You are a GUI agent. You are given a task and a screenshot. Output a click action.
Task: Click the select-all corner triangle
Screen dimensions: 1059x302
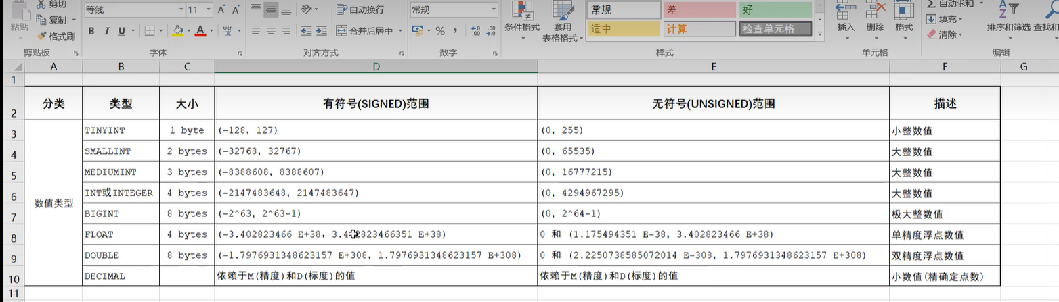(17, 66)
